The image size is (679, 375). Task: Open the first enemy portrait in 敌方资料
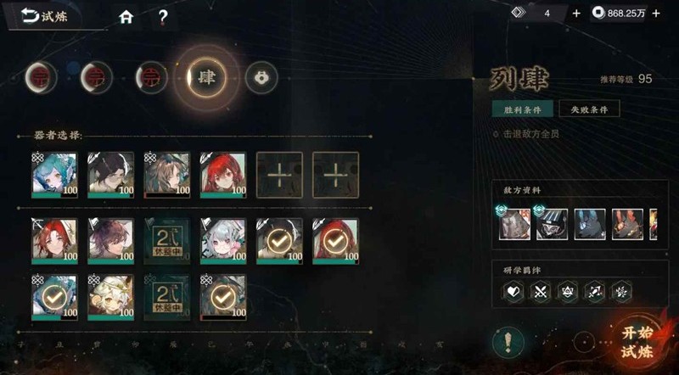click(x=514, y=224)
